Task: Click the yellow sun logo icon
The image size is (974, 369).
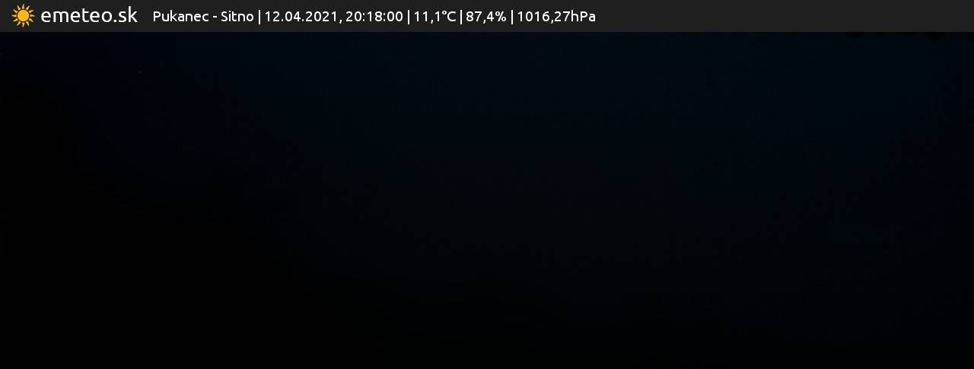Action: coord(24,16)
